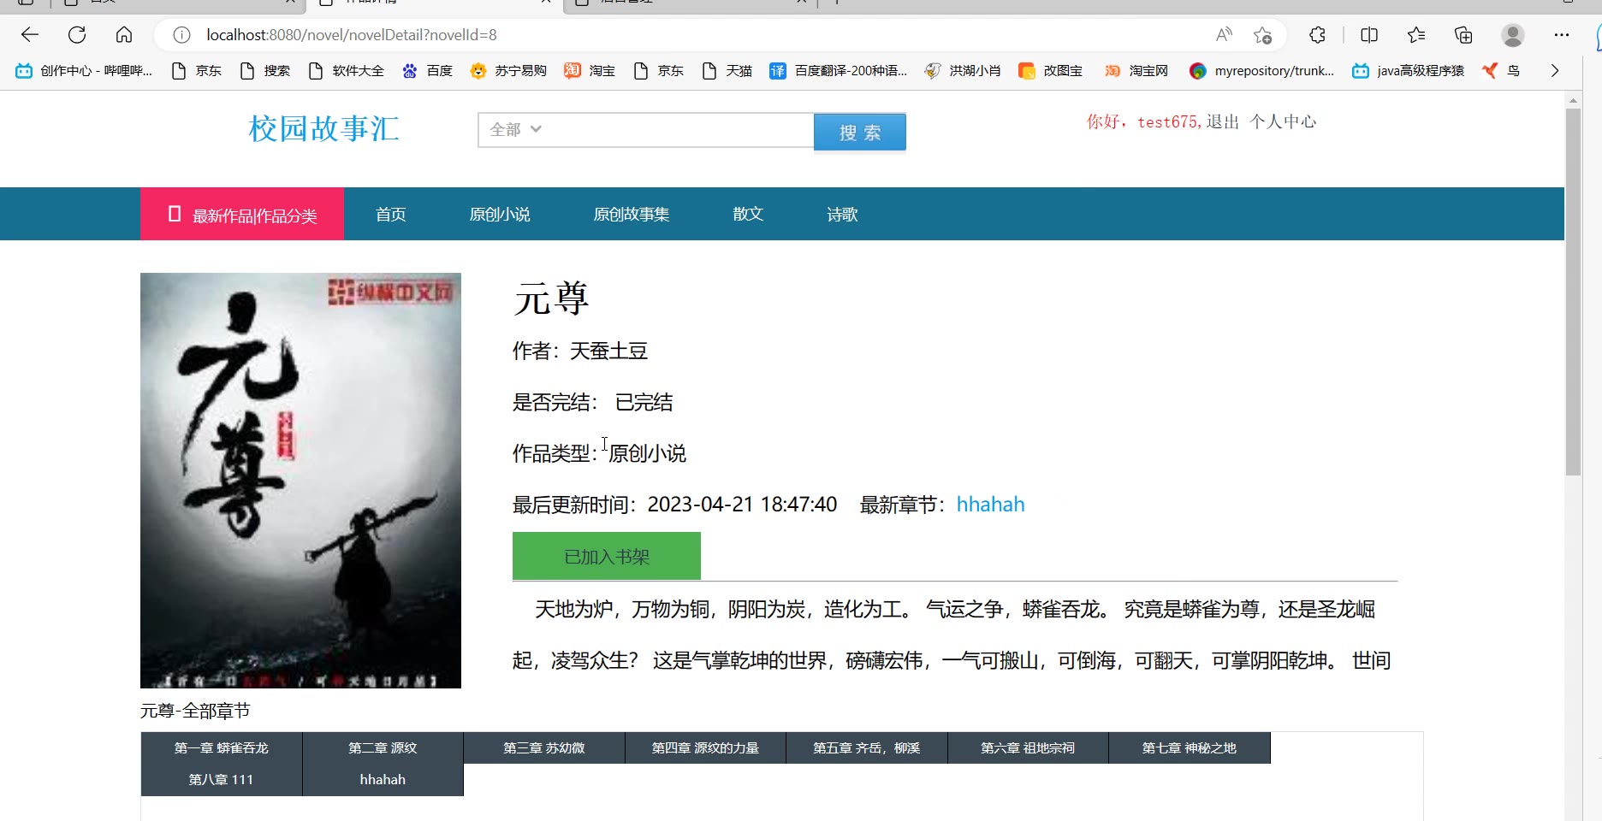Open 天猫 bookmark

pos(727,71)
